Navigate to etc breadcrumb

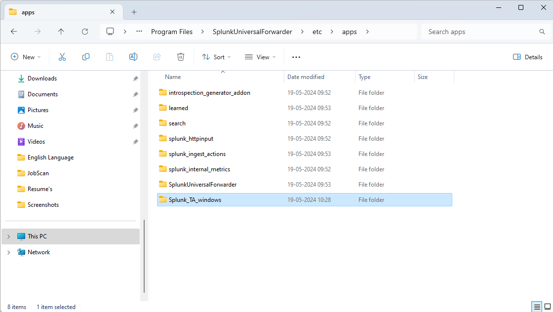point(317,32)
